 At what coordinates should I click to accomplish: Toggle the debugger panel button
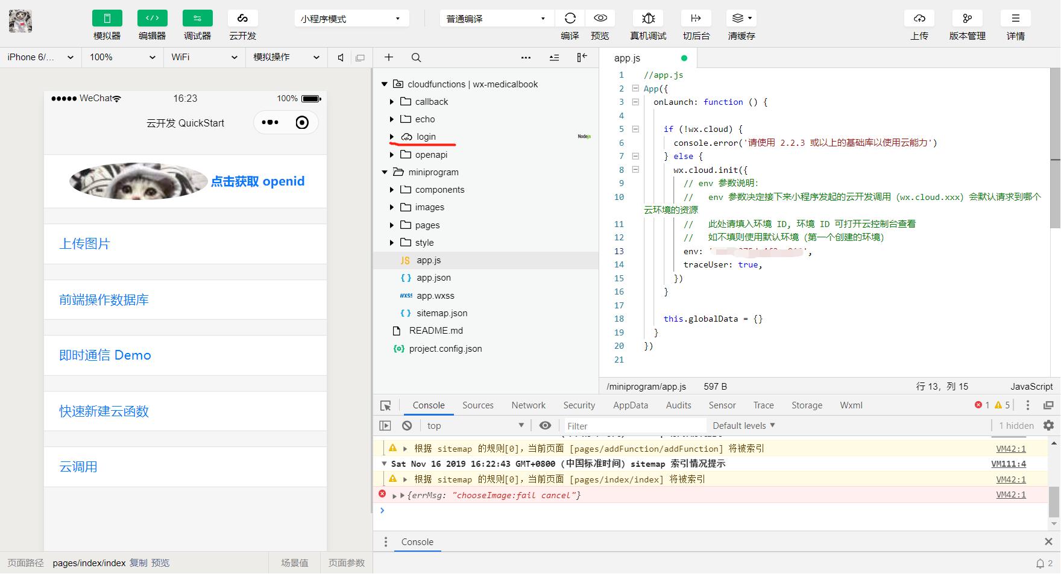coord(197,18)
